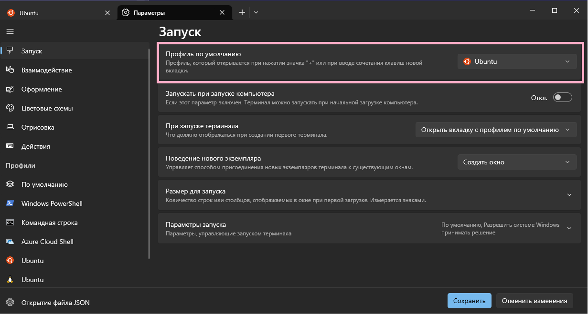Expand the Размер для запуска section

click(370, 195)
